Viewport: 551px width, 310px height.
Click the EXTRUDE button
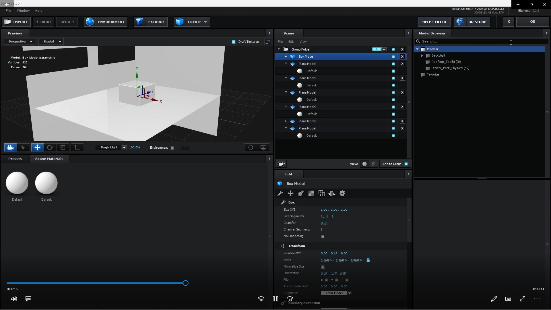coord(151,22)
